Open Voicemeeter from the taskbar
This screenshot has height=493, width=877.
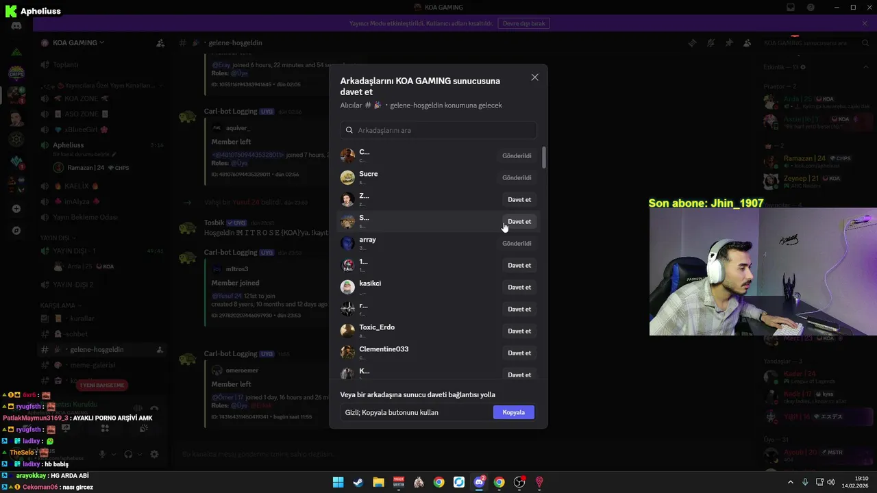[399, 483]
